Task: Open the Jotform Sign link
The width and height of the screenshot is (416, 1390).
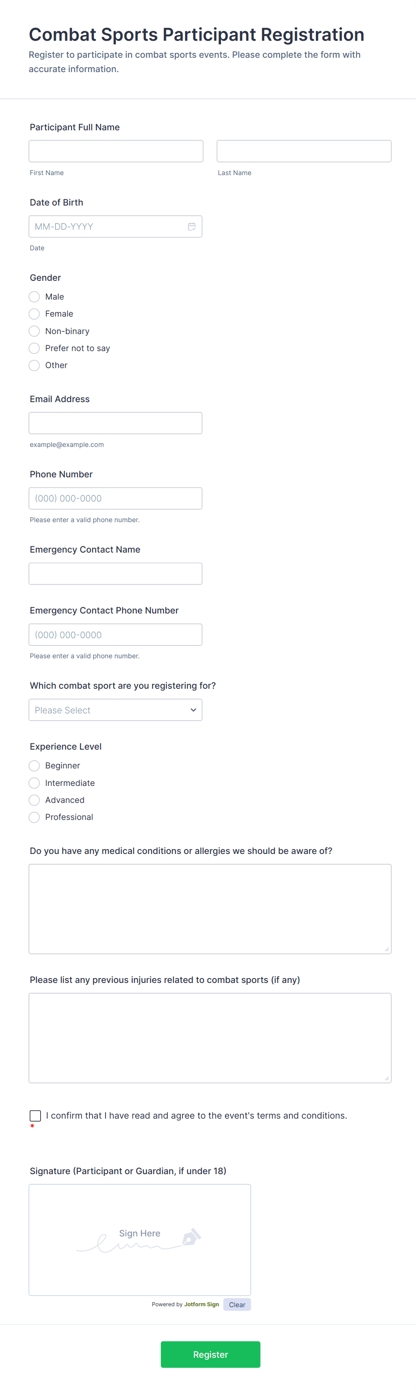Action: [x=202, y=1304]
